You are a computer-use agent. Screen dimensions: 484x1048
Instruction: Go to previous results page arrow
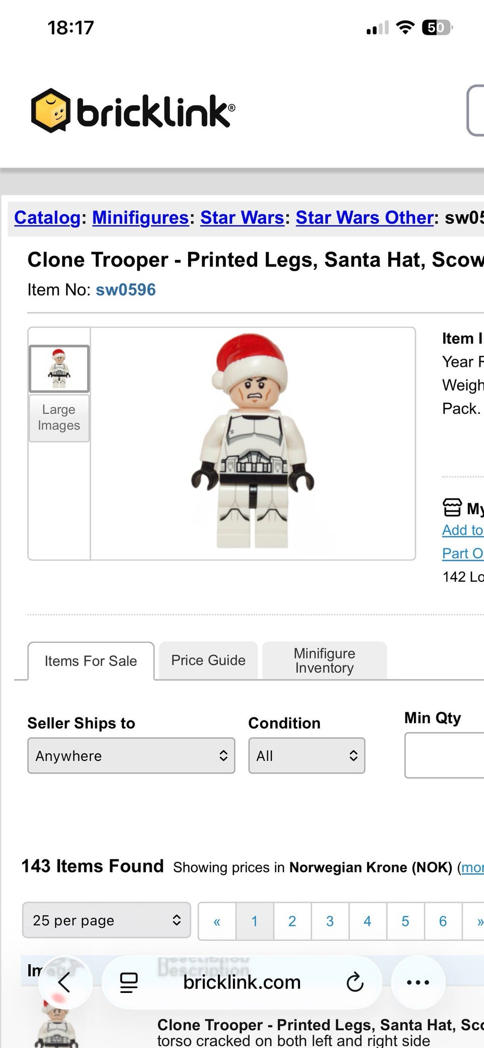point(217,921)
